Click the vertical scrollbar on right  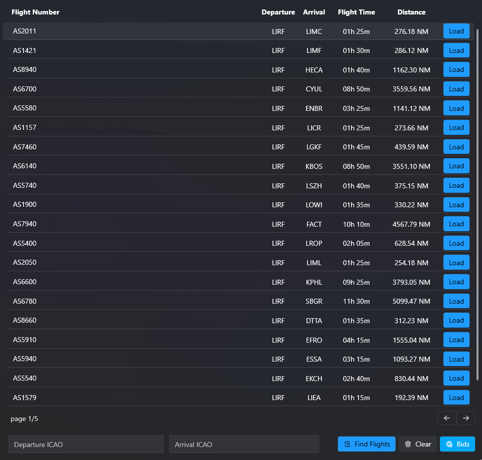coord(477,200)
